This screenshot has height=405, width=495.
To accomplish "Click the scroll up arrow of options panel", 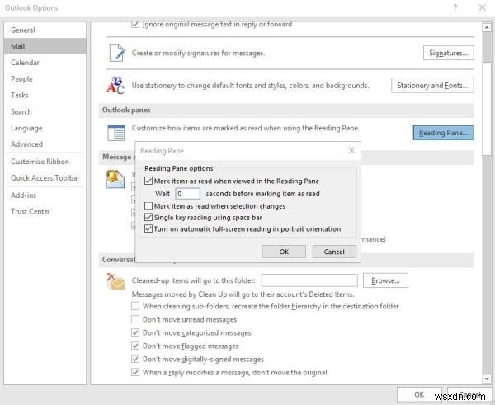I will click(x=487, y=28).
